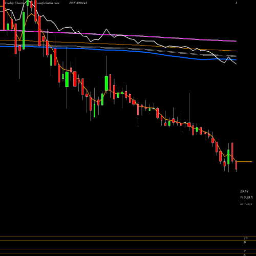Click the "7" axis label
This screenshot has height=256, width=256.
(x=245, y=251)
